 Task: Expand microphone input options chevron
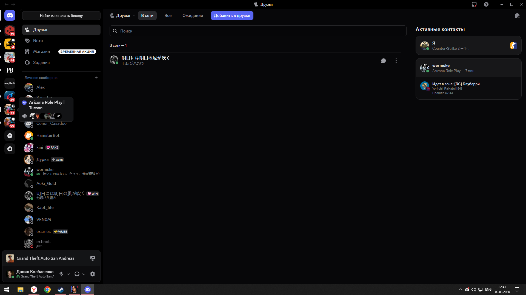68,274
